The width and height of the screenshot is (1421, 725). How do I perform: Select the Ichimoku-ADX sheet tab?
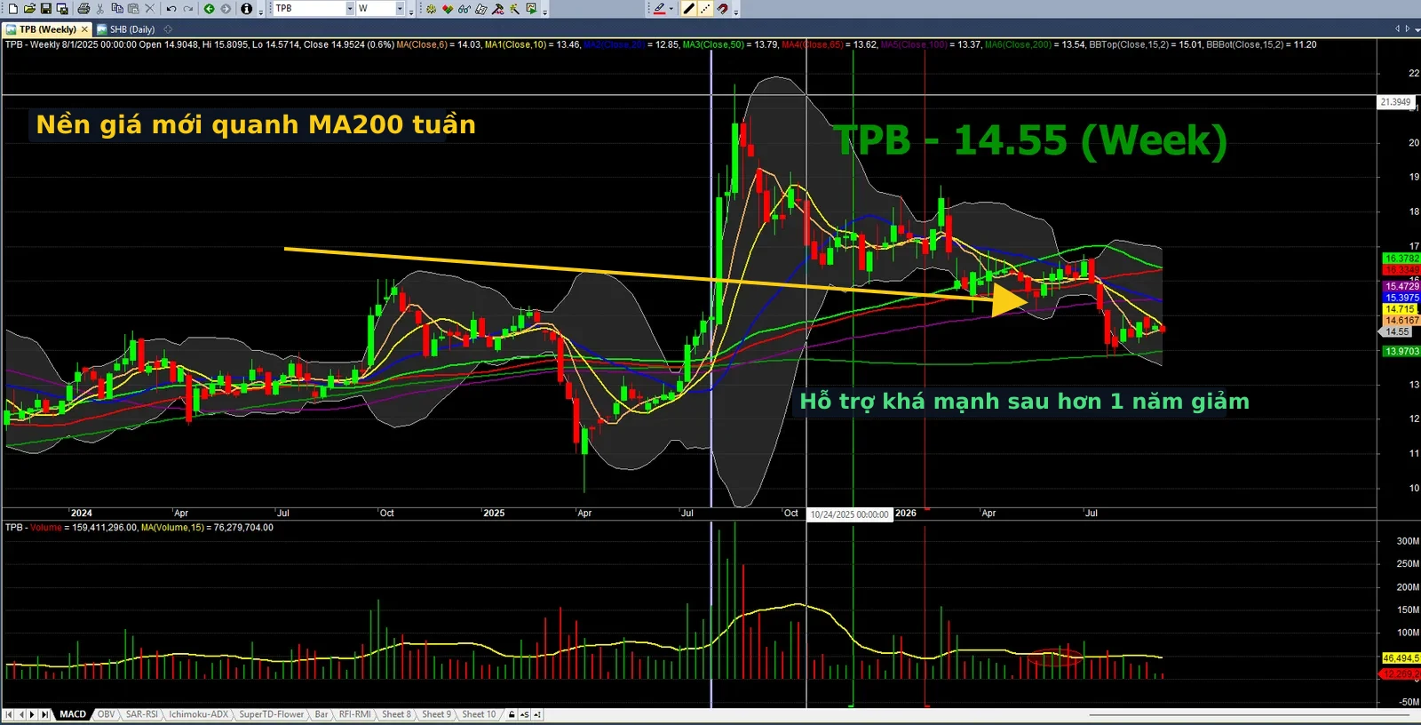click(199, 714)
